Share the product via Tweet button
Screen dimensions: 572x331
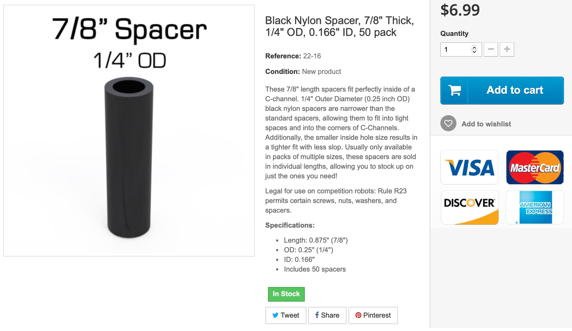pyautogui.click(x=286, y=315)
